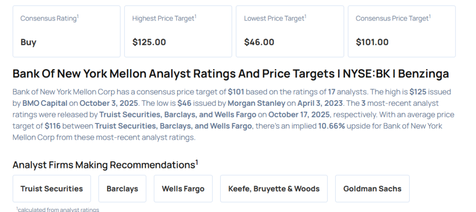Click the calculated from analyst ratings footnote
The width and height of the screenshot is (476, 212).
pos(58,209)
